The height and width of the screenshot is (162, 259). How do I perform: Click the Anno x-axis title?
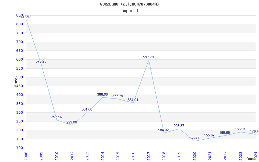(251, 159)
